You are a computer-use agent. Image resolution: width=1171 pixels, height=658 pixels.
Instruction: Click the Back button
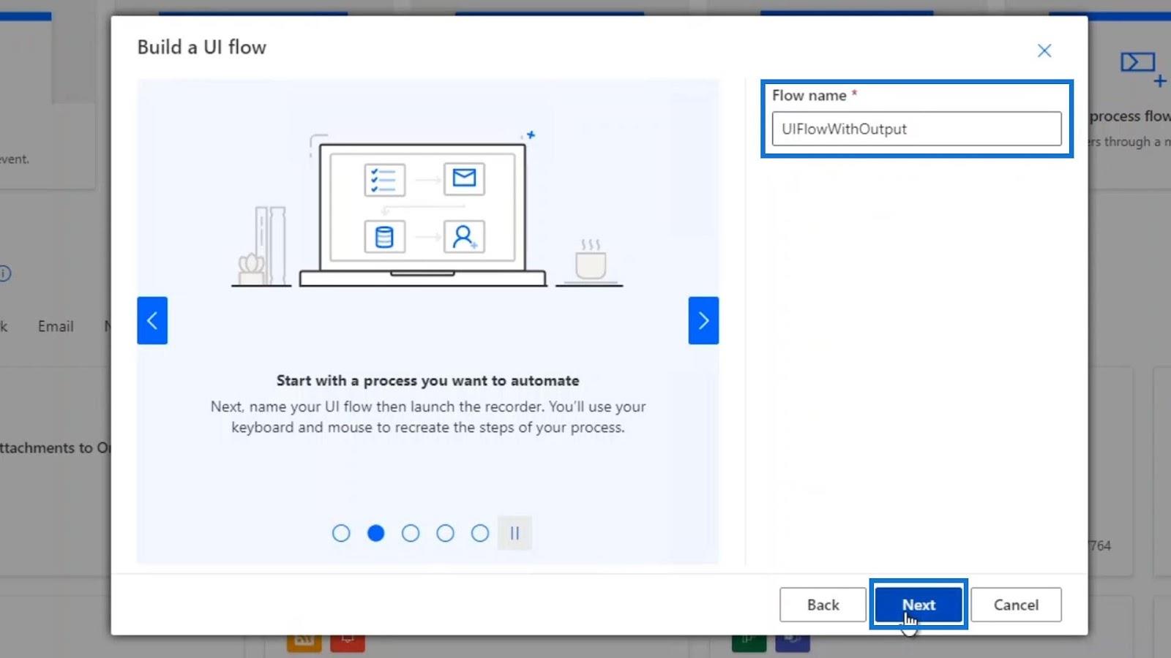pos(823,605)
